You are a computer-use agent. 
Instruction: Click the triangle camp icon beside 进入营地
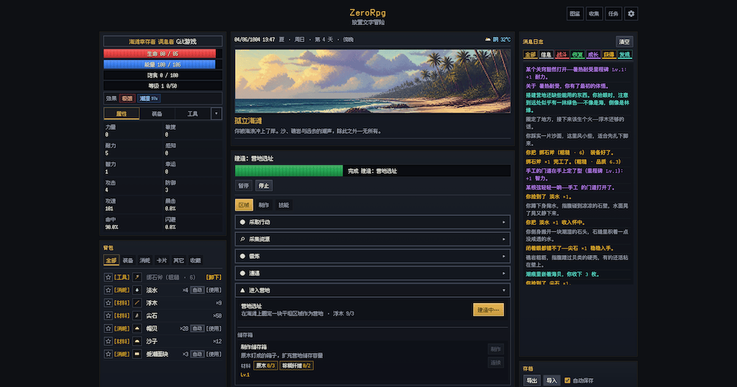[x=242, y=290]
